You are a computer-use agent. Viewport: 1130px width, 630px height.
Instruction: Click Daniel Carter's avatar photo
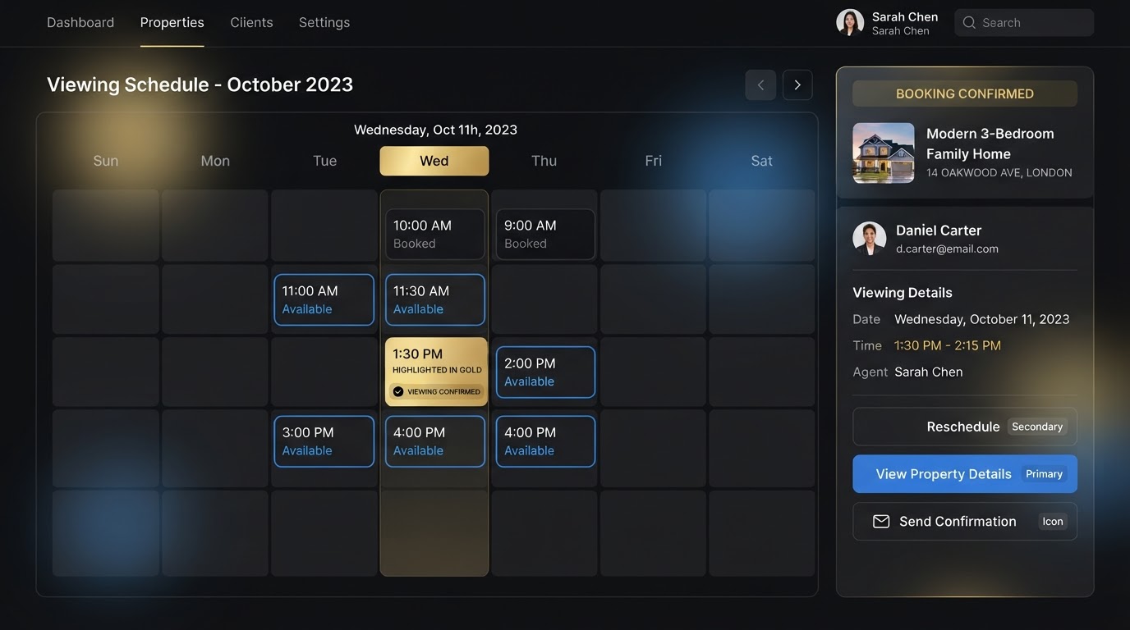click(x=870, y=239)
